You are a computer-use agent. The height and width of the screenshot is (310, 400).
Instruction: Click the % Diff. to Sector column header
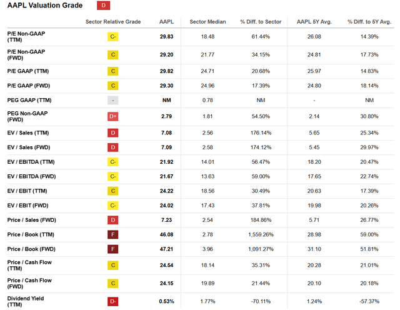tap(261, 22)
